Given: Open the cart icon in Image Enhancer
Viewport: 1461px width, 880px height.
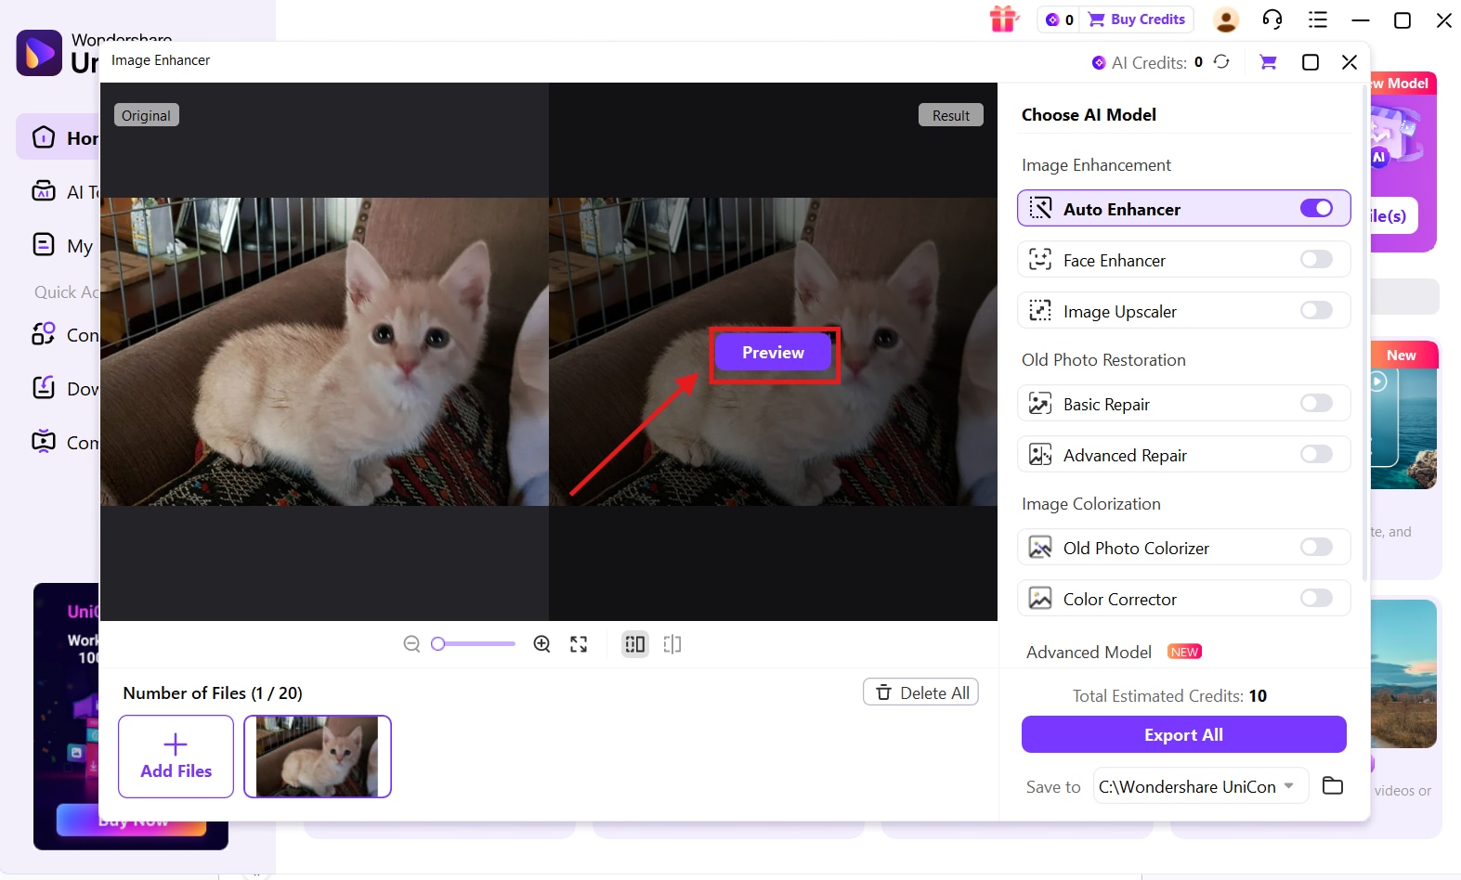Looking at the screenshot, I should [x=1268, y=62].
